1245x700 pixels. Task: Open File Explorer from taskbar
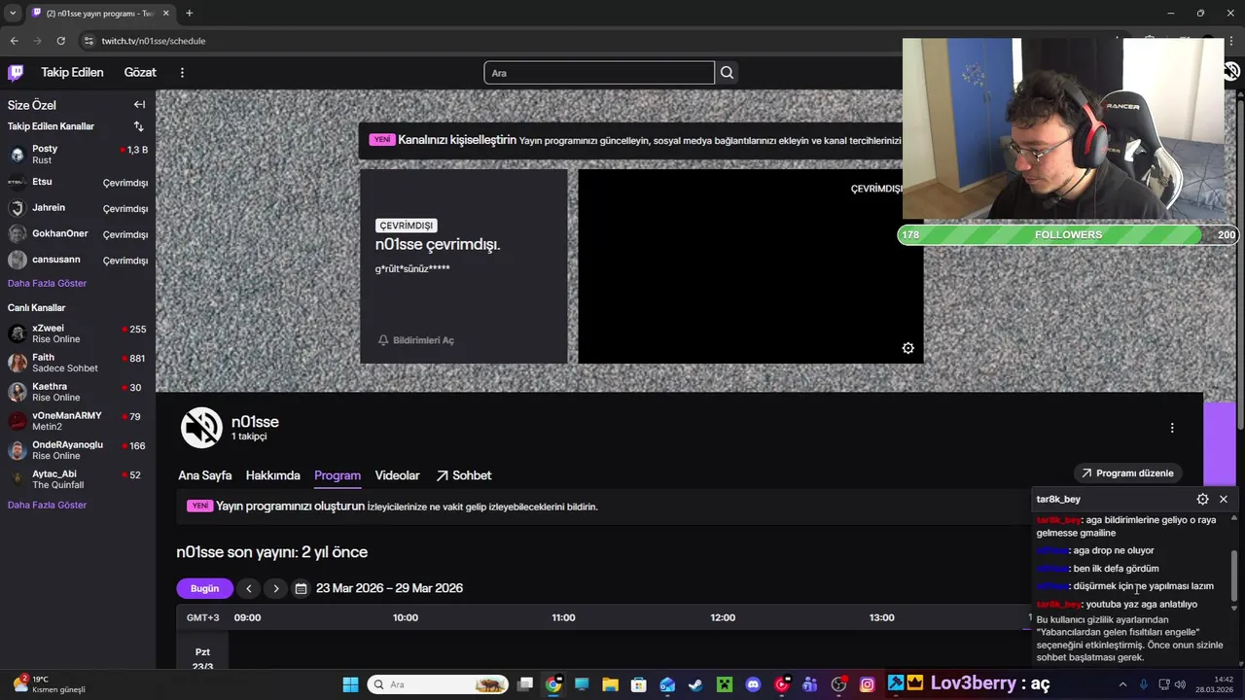[610, 684]
